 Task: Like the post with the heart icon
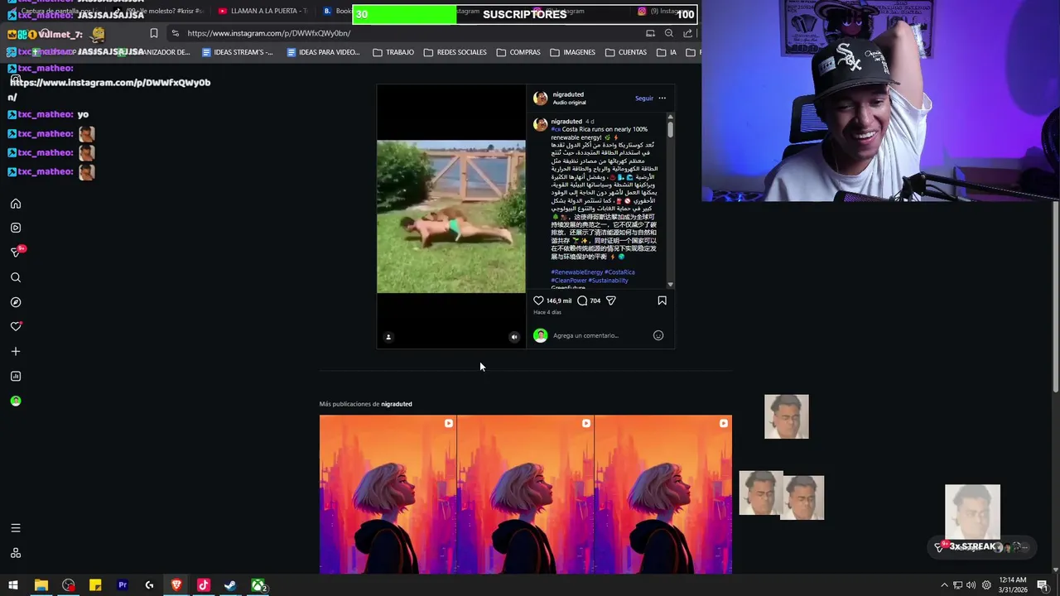[538, 300]
